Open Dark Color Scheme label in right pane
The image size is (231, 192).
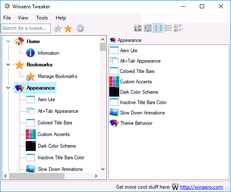click(139, 92)
